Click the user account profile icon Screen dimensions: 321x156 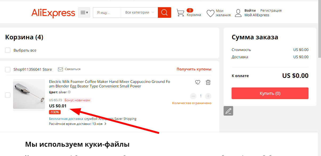click(238, 13)
